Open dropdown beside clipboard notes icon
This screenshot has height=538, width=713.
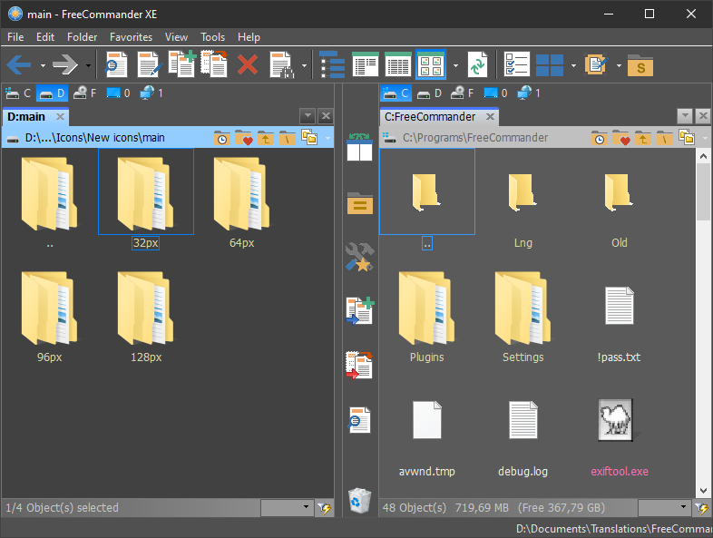(619, 65)
